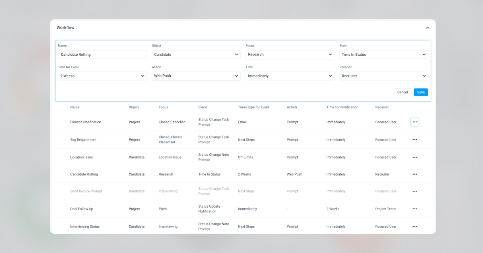Open more options for Candidate Rotting row
The image size is (483, 253).
pyautogui.click(x=415, y=174)
